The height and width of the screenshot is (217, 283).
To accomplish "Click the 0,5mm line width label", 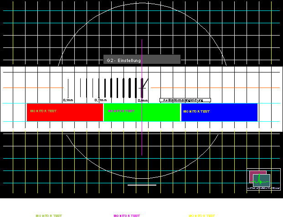I will [x=143, y=100].
